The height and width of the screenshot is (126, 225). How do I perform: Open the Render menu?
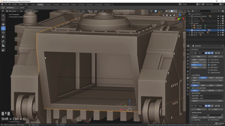coord(14,4)
